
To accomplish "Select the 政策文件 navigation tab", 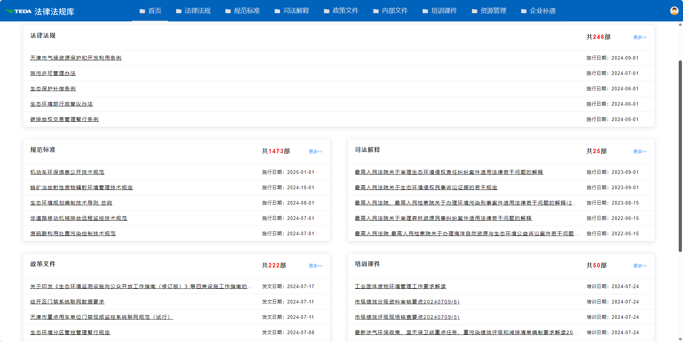I will (x=341, y=11).
